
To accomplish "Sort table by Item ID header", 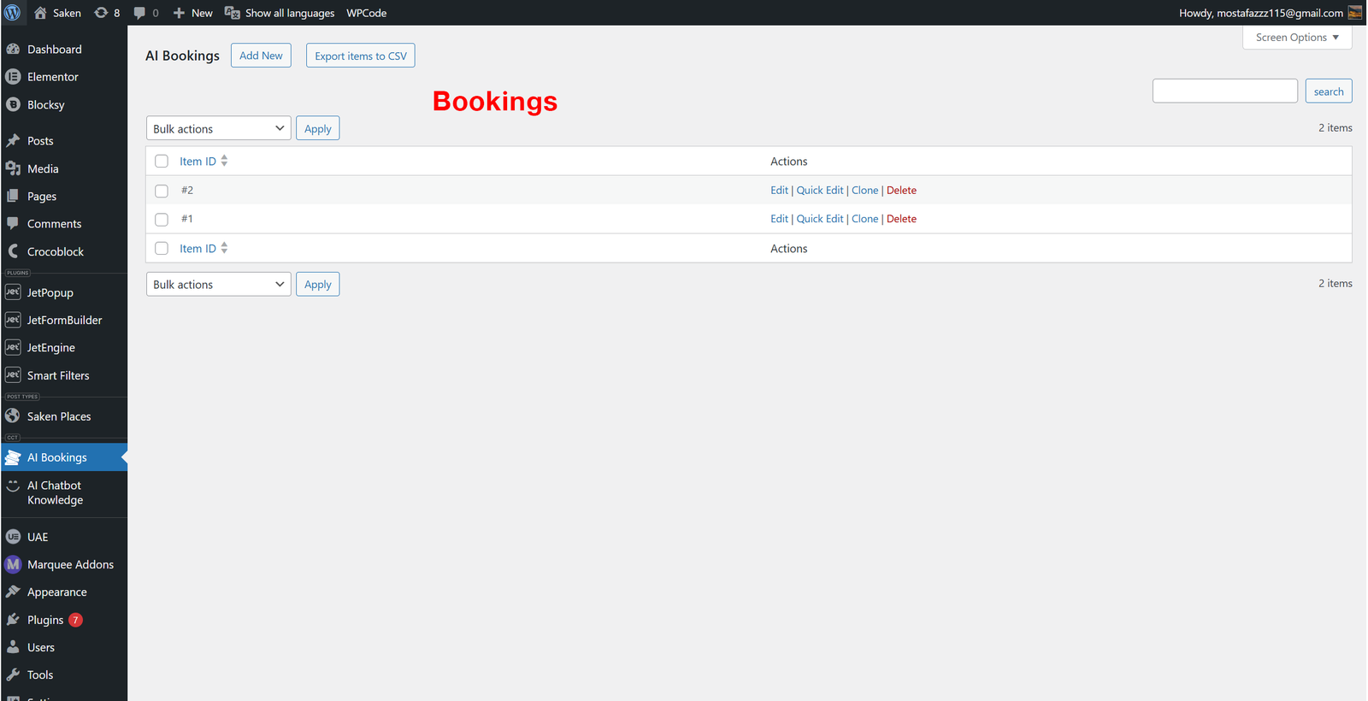I will (198, 162).
